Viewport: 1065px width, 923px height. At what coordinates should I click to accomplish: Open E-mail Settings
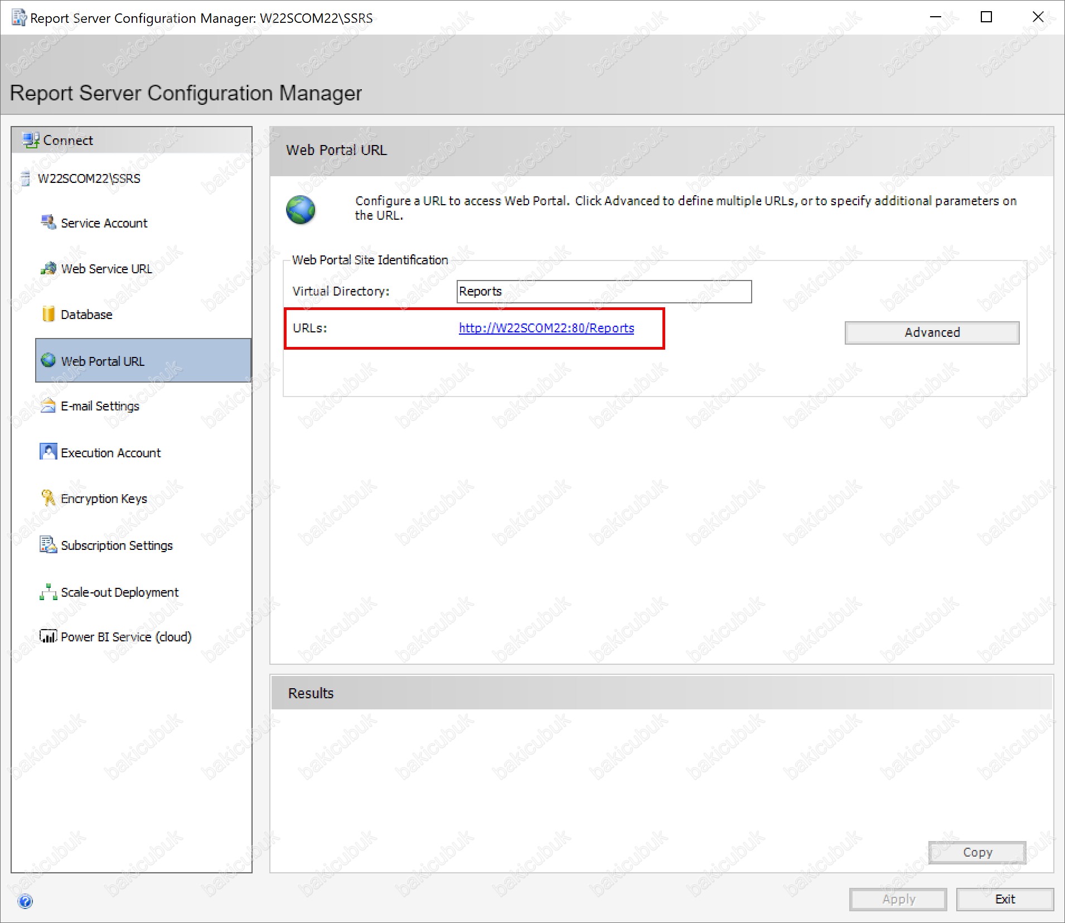click(x=100, y=406)
